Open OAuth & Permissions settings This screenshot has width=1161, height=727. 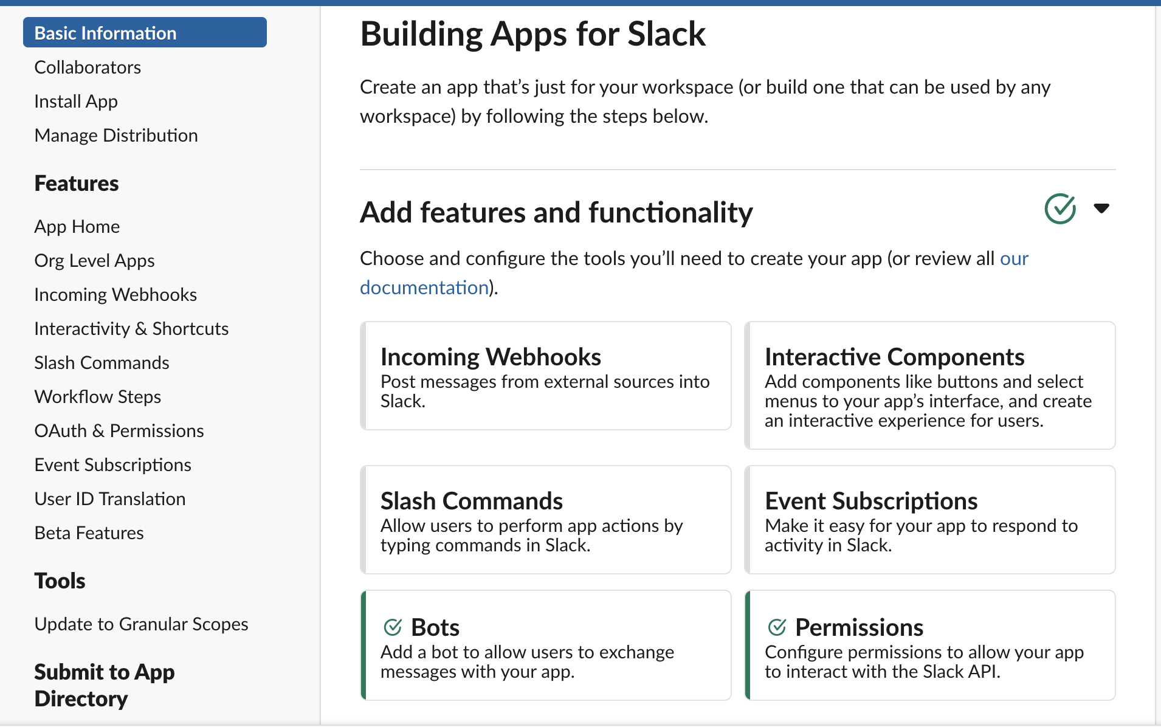119,430
